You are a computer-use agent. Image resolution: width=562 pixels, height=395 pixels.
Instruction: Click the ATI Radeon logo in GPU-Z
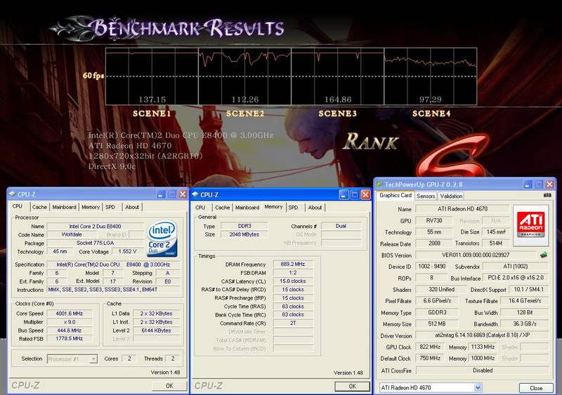pos(530,225)
